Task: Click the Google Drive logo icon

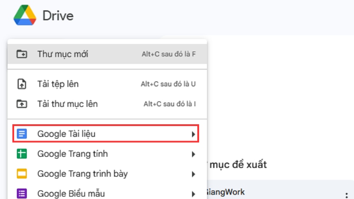Action: [x=25, y=15]
